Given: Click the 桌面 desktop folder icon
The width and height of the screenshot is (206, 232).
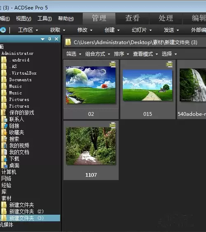Looking at the screenshot, I should 4,165.
